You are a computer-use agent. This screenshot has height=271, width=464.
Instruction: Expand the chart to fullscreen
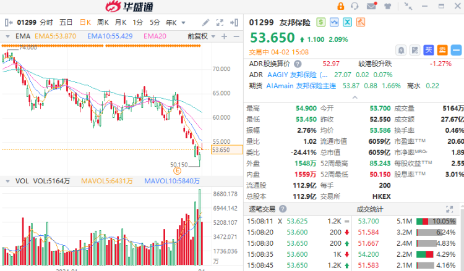point(220,22)
